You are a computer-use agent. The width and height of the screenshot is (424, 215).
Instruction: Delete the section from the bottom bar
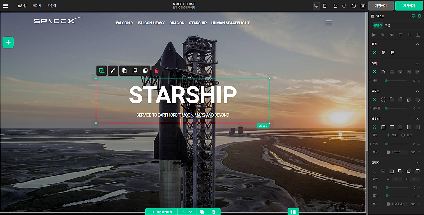point(214,212)
